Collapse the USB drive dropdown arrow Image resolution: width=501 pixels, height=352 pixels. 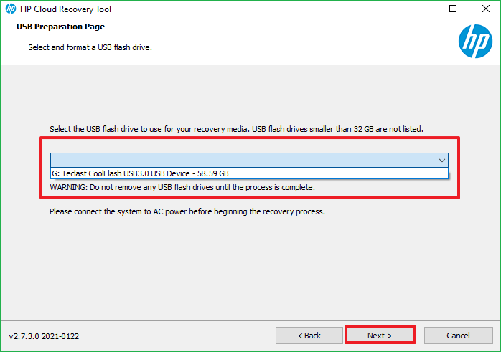442,160
